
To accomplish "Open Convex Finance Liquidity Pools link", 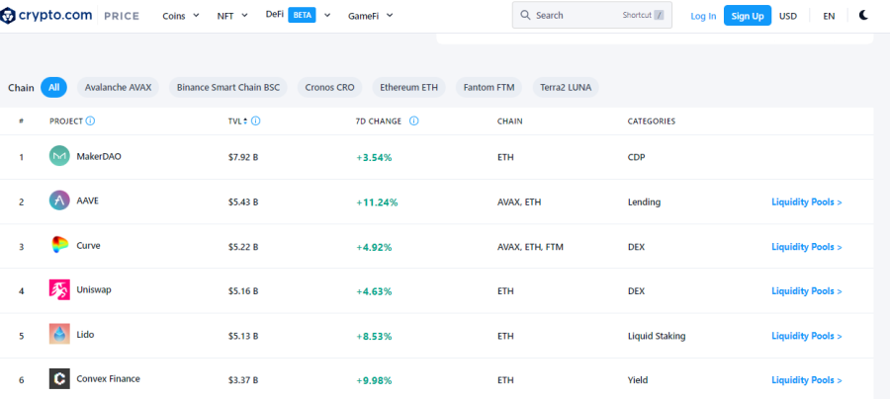I will (807, 379).
